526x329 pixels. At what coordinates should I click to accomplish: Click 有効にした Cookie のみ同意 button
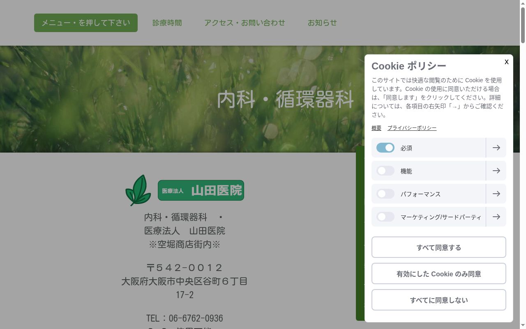[439, 273]
